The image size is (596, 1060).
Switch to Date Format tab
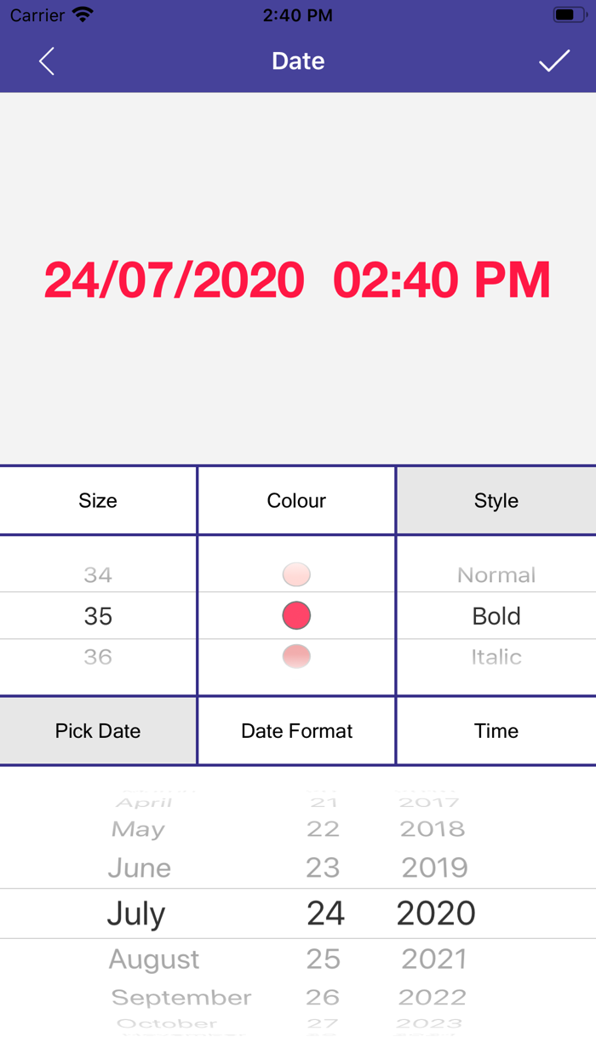pos(296,731)
